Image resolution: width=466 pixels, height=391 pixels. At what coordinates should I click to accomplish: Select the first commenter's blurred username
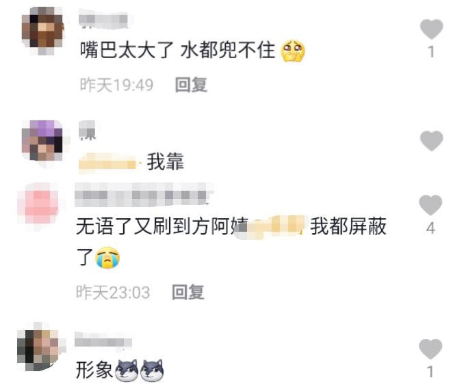pos(103,20)
